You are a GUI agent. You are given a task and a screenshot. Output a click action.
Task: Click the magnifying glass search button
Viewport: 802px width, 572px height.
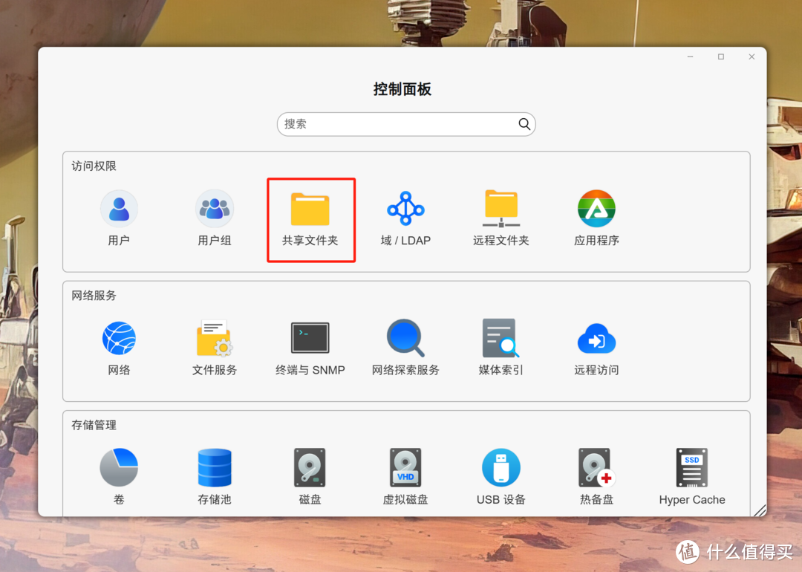pos(524,124)
